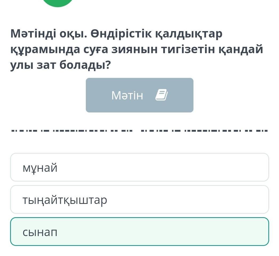This screenshot has width=279, height=256.
Task: Click the Мәтін label text
Action: point(127,95)
